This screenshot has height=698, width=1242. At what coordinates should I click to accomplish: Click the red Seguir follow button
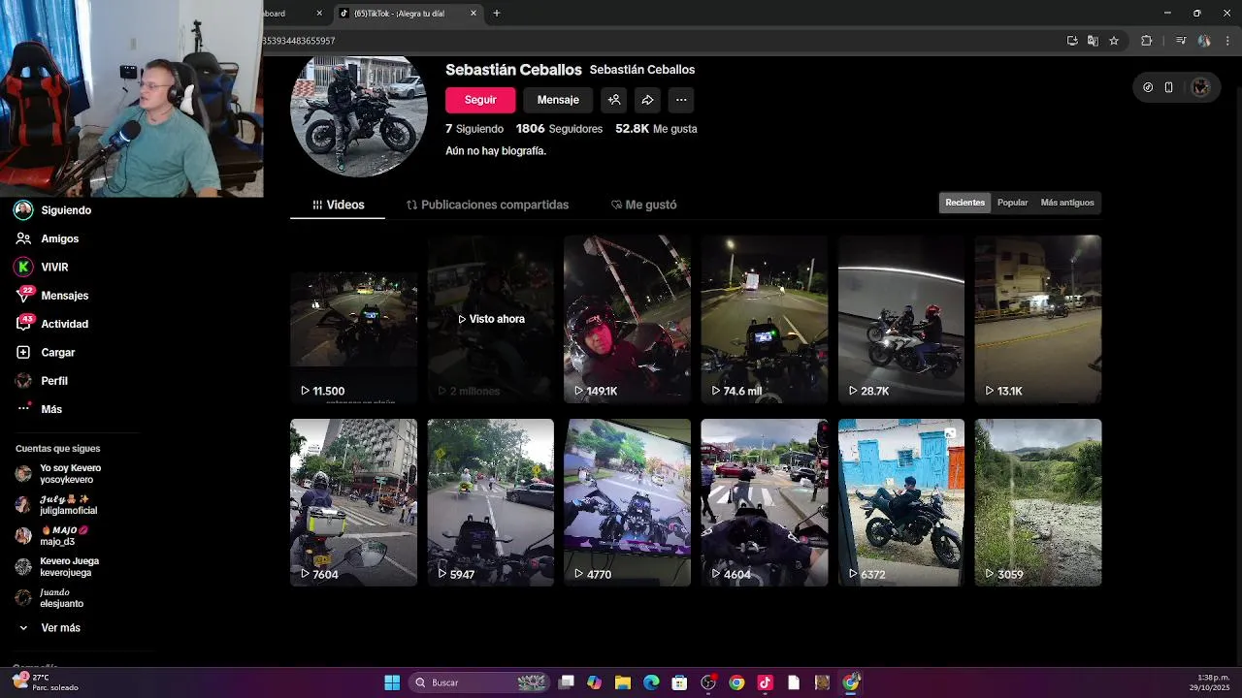[x=480, y=100]
